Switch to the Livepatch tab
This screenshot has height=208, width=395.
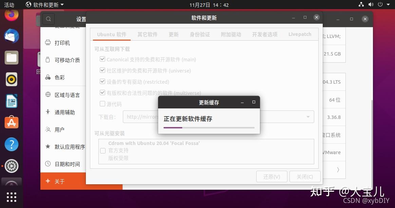(300, 35)
